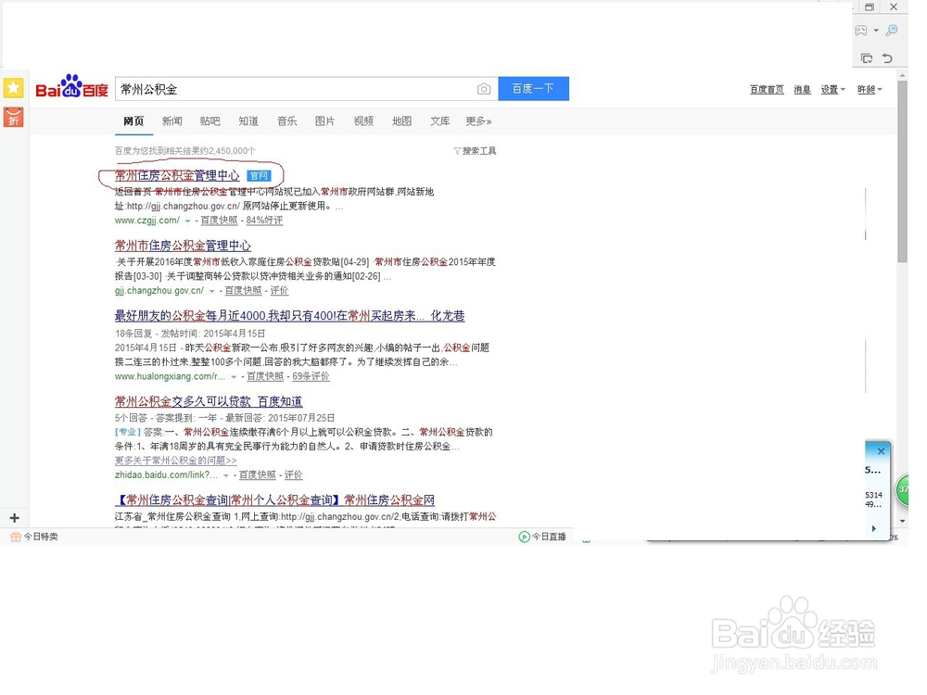927x695 pixels.
Task: Switch to the 文库 tab
Action: [x=439, y=121]
